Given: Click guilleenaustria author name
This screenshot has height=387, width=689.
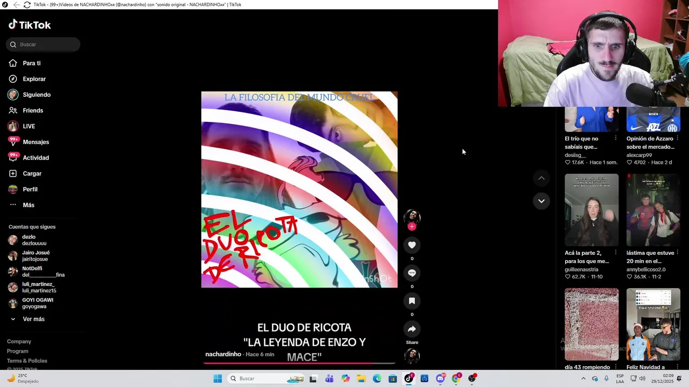Looking at the screenshot, I should click(x=581, y=269).
